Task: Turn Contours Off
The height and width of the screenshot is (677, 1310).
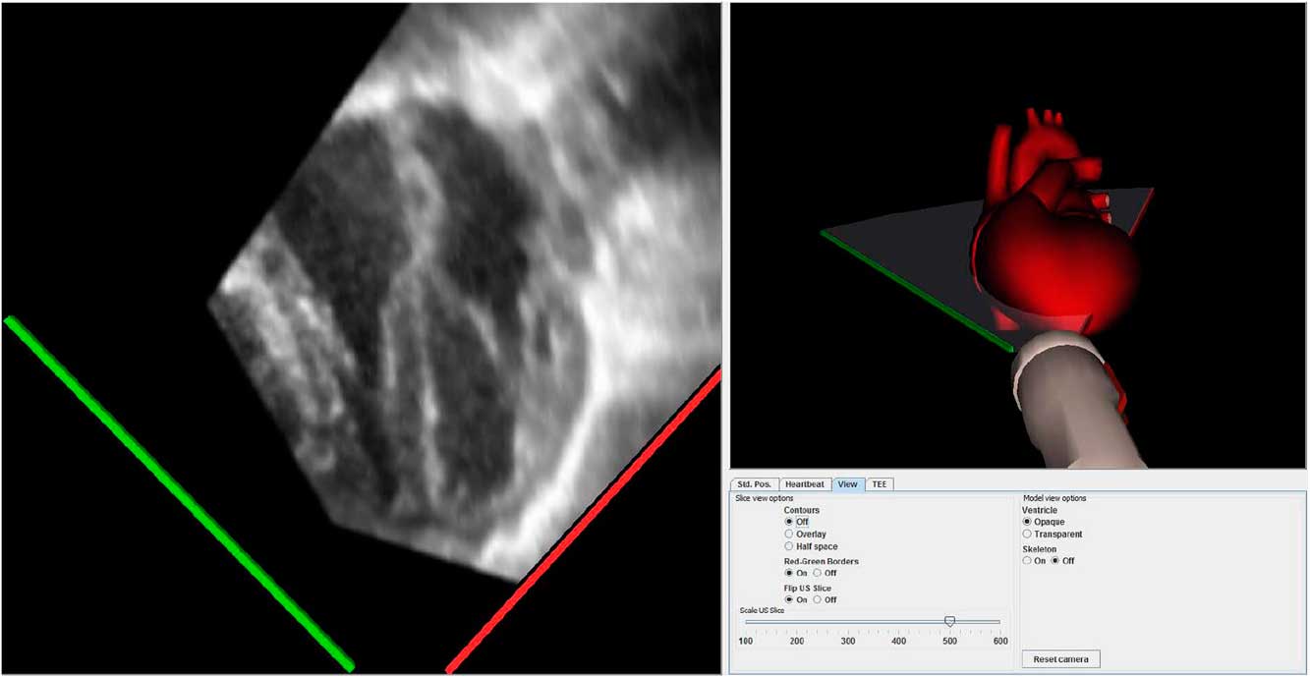Action: (x=789, y=522)
